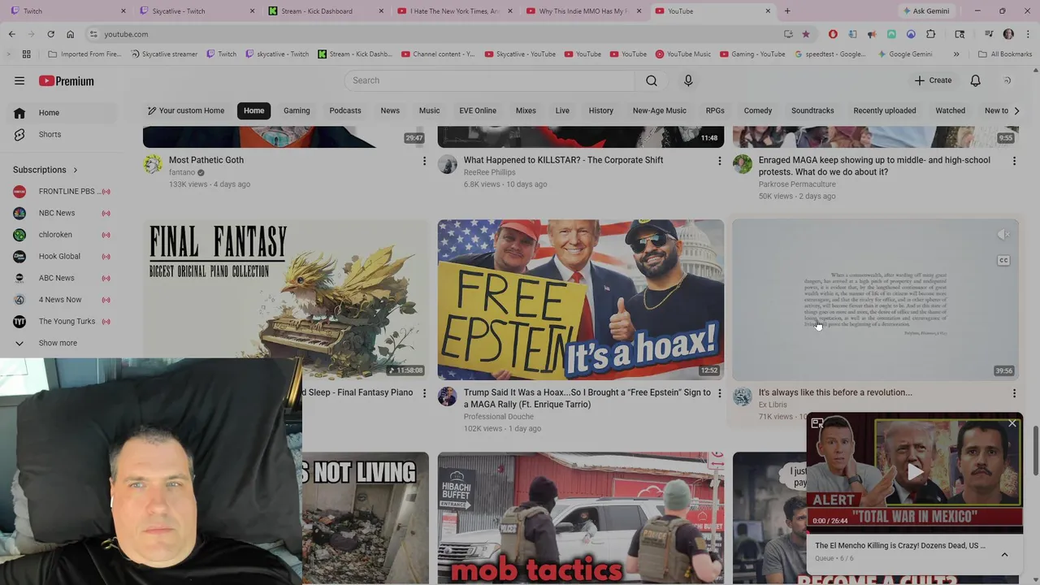1040x585 pixels.
Task: Expand the Subscriptions section arrow
Action: pos(76,170)
